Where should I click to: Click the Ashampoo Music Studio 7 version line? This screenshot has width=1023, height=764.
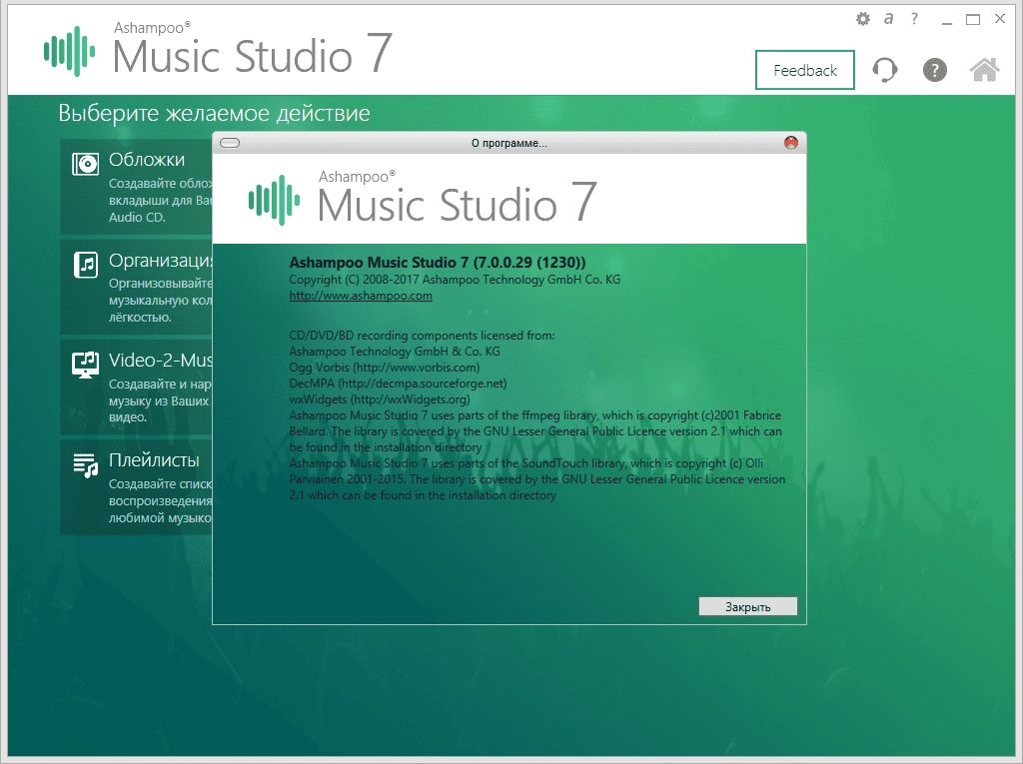(x=438, y=263)
